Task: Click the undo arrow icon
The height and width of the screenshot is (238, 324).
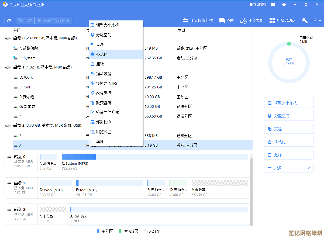Action: [21, 20]
